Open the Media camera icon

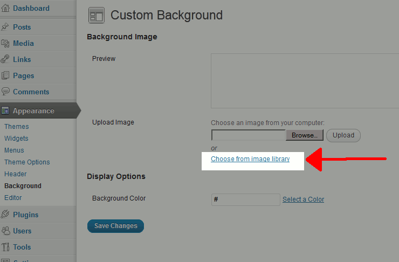click(5, 43)
